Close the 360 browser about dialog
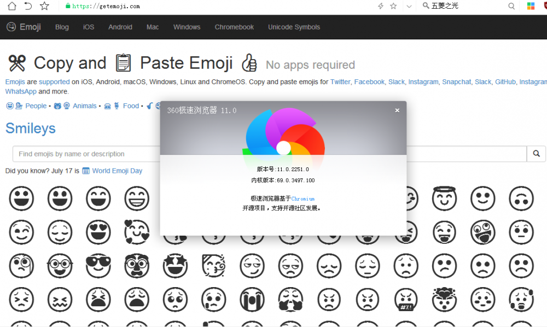The width and height of the screenshot is (547, 327). (397, 110)
